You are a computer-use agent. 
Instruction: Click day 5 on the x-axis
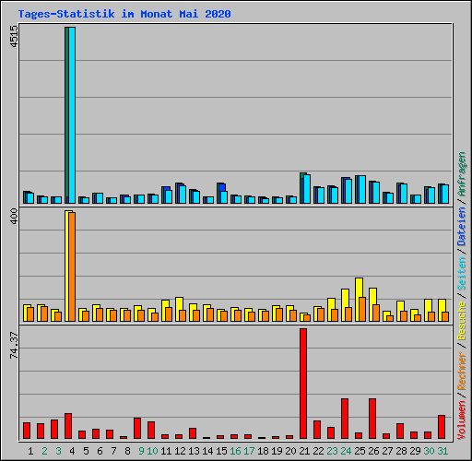tap(86, 451)
